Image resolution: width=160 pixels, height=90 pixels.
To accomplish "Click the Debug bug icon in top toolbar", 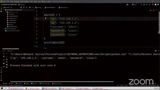I will click(x=144, y=4).
